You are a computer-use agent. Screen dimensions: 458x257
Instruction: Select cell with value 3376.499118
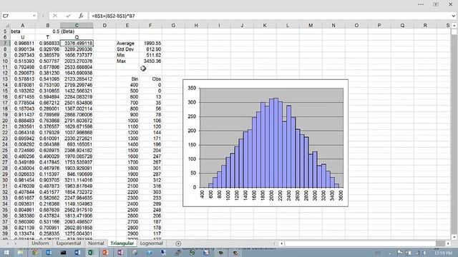(x=77, y=43)
